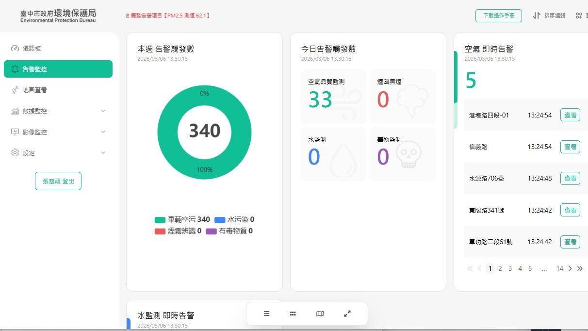
Task: Open the 儀錶板 dashboard menu item
Action: click(x=58, y=48)
